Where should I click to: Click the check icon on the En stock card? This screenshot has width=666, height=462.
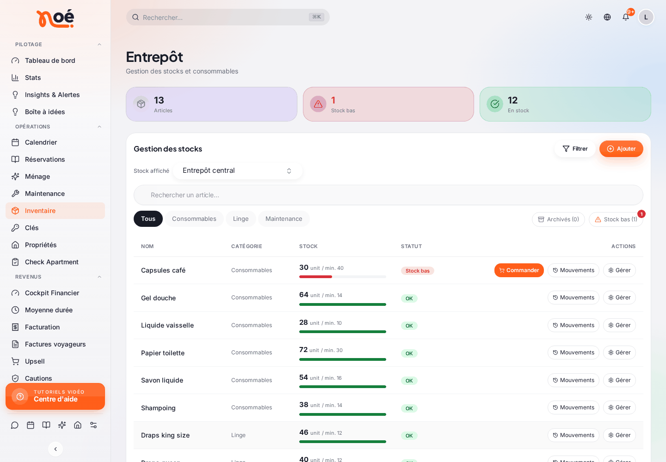tap(495, 104)
